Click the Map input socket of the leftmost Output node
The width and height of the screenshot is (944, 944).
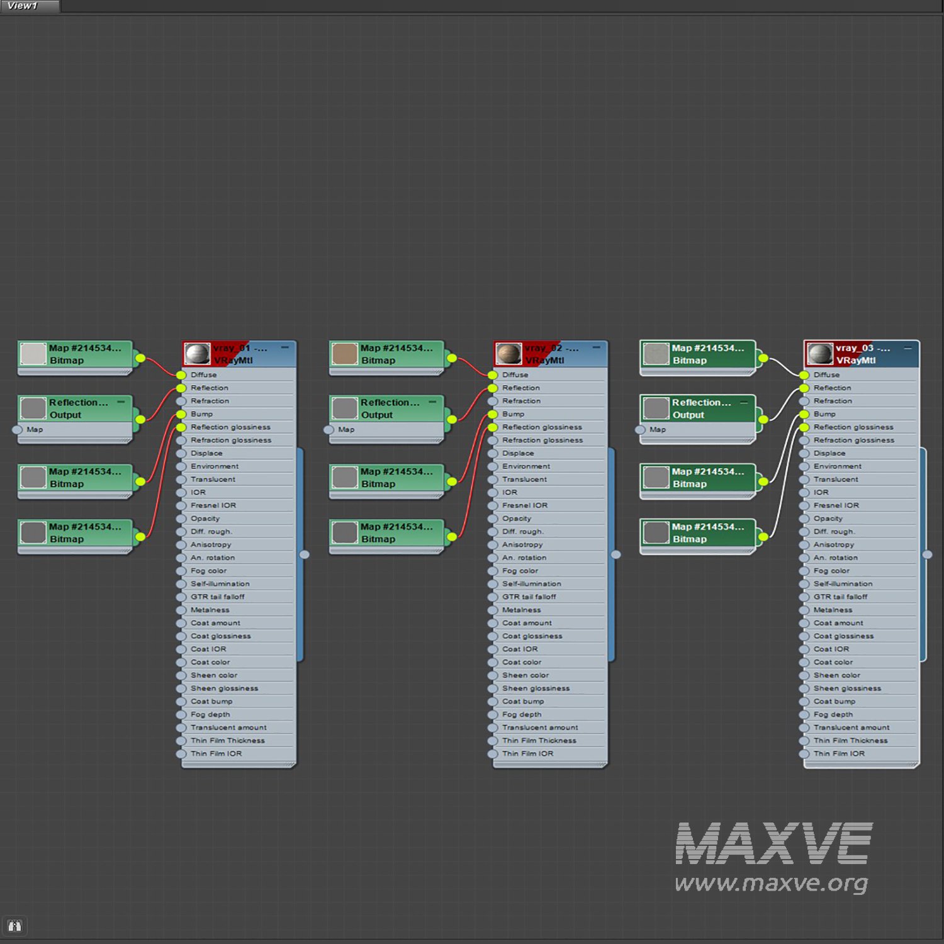click(x=17, y=430)
